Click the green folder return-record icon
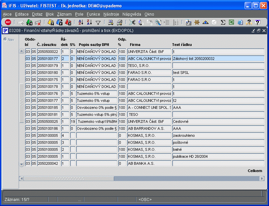This screenshot has height=206, width=269. 29,22
